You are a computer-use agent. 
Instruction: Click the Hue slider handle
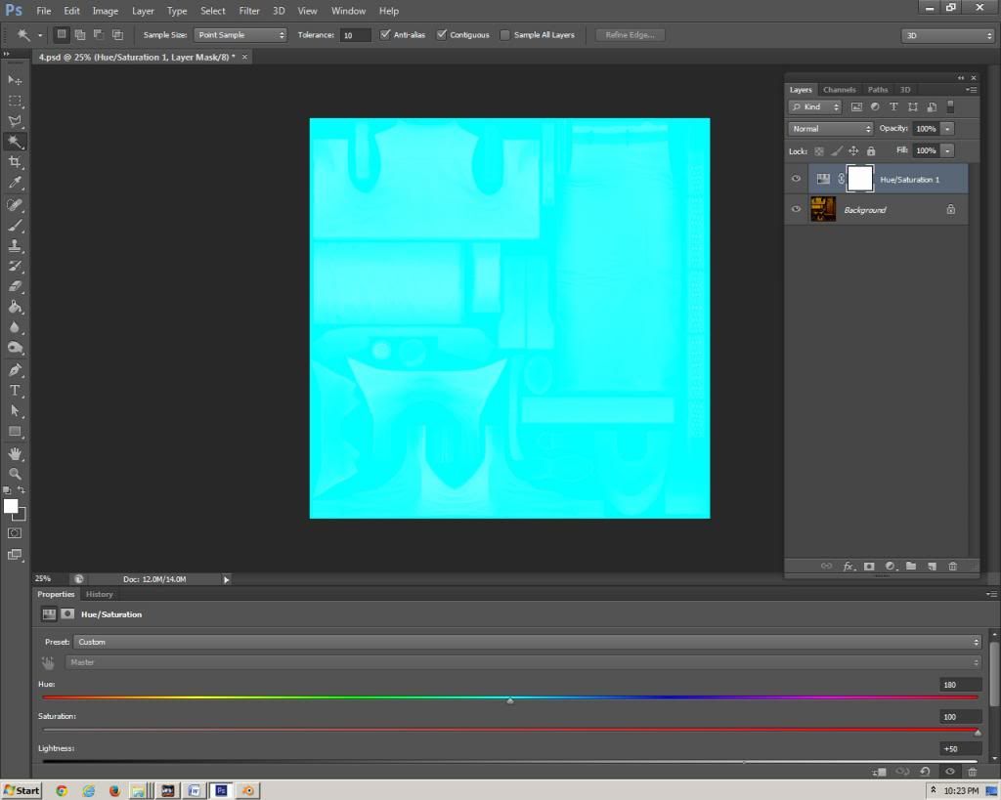click(510, 700)
